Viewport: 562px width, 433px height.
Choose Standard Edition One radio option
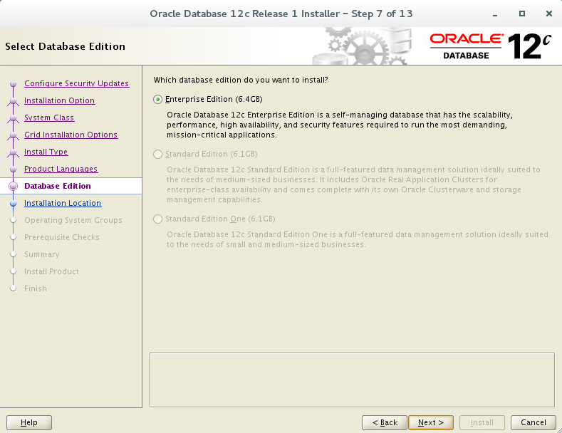pyautogui.click(x=157, y=219)
